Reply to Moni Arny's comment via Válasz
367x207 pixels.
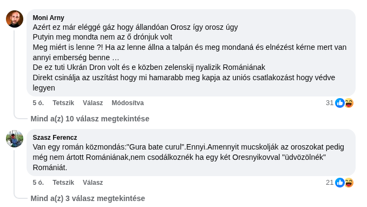click(93, 103)
